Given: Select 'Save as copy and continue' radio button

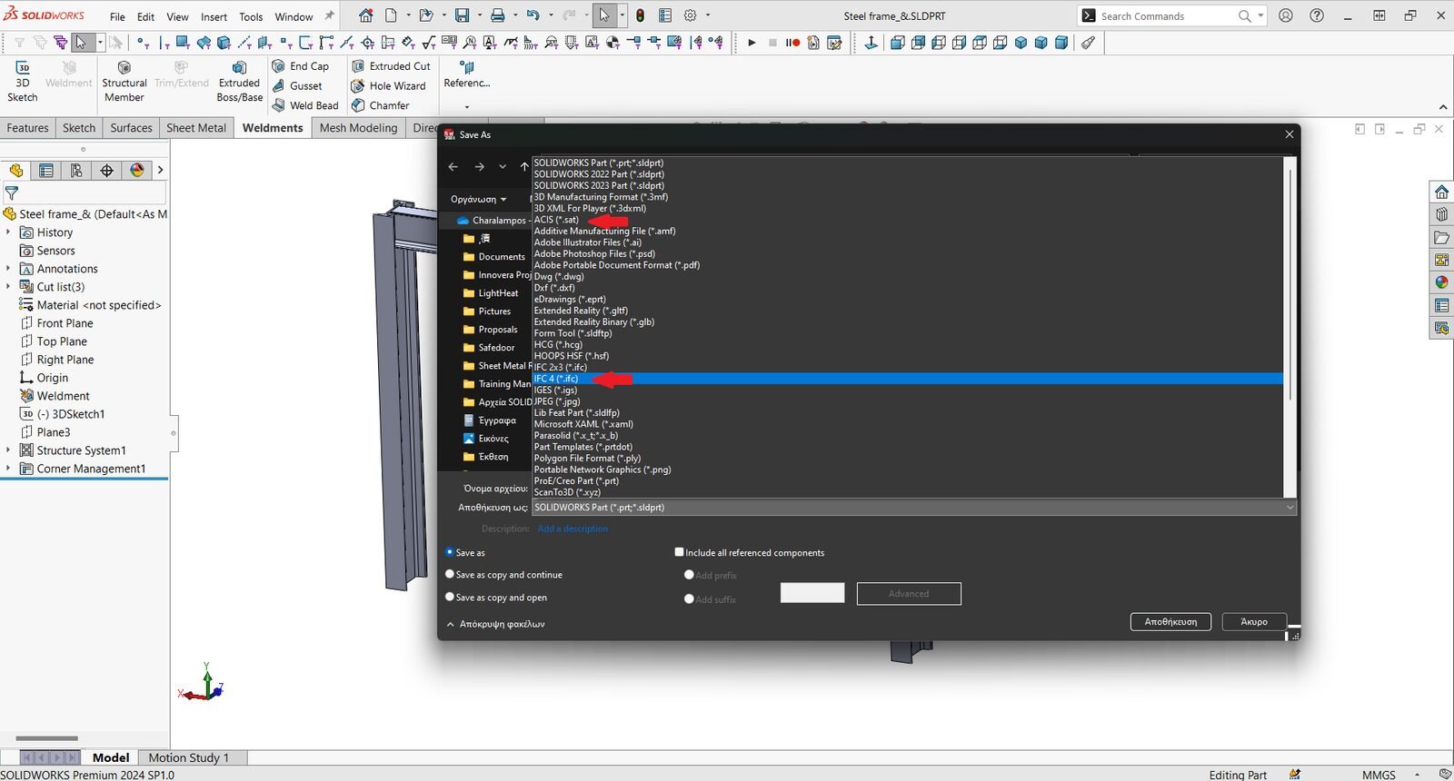Looking at the screenshot, I should pyautogui.click(x=450, y=575).
